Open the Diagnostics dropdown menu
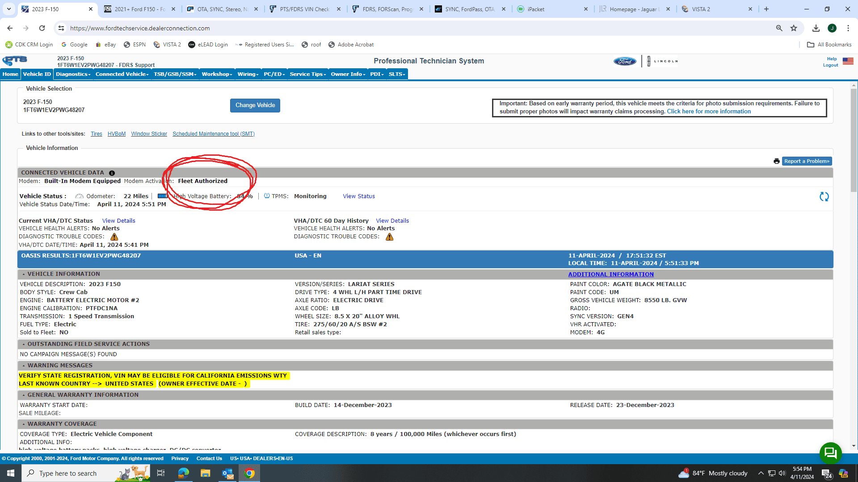Image resolution: width=858 pixels, height=482 pixels. tap(73, 74)
